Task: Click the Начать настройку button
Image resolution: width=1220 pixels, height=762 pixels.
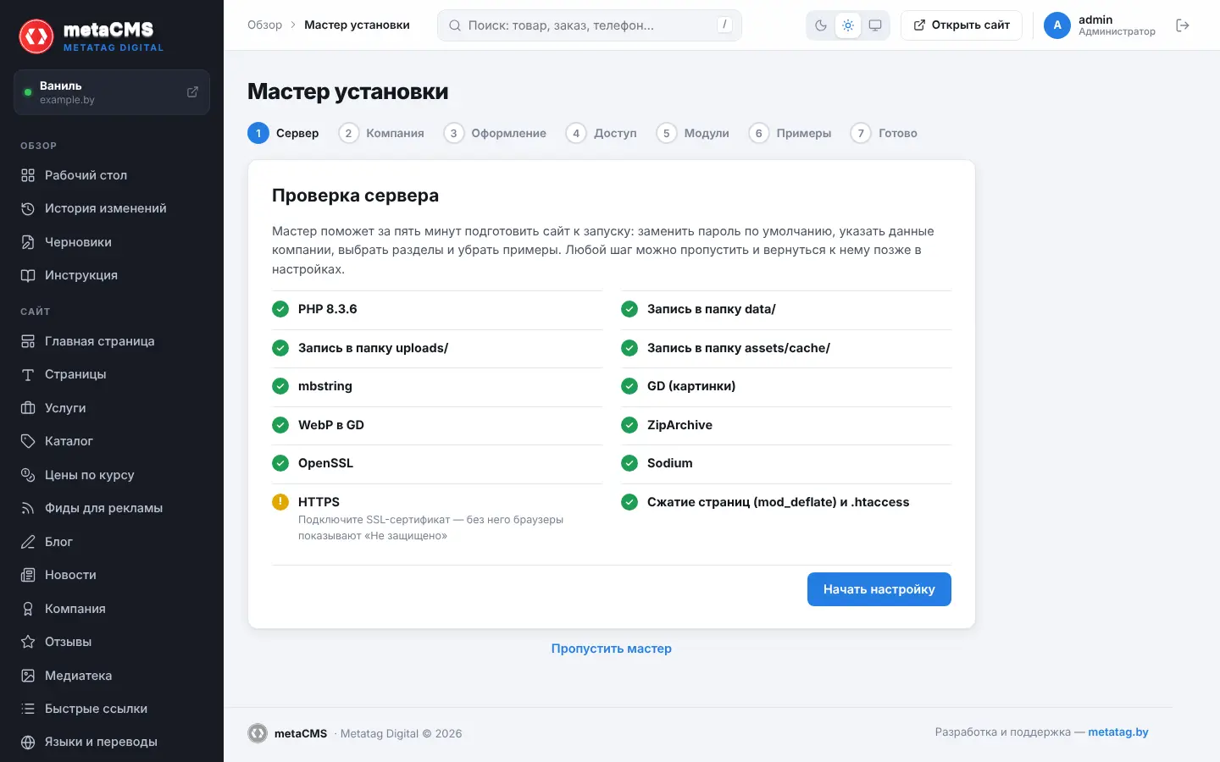Action: (x=879, y=589)
